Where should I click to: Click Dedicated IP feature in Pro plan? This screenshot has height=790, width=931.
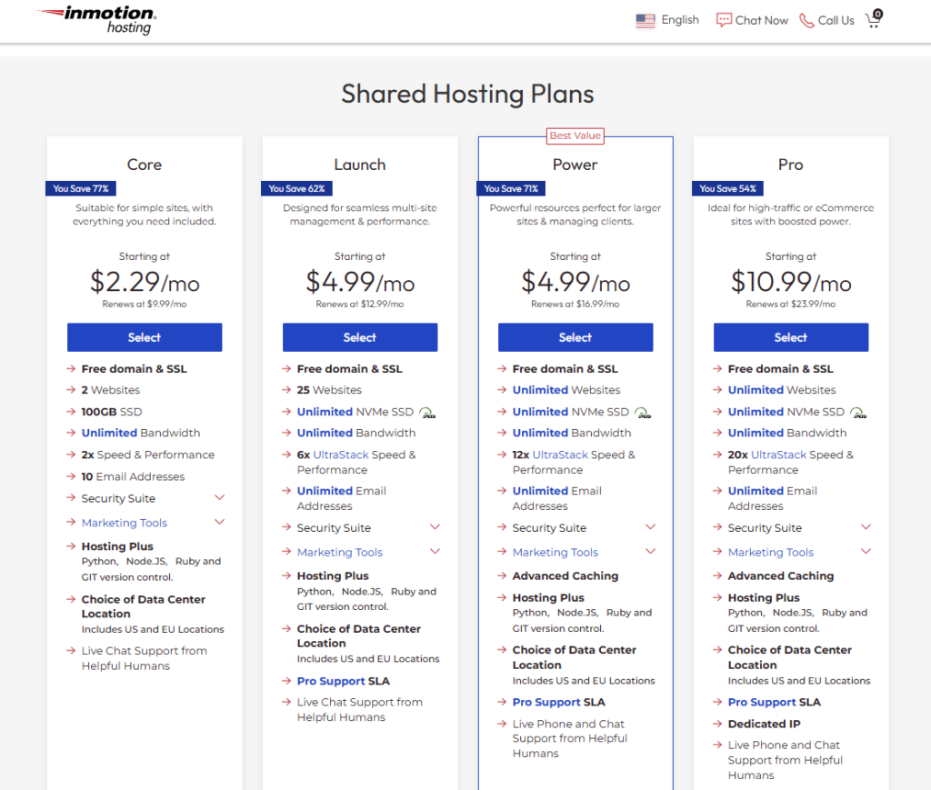(764, 725)
